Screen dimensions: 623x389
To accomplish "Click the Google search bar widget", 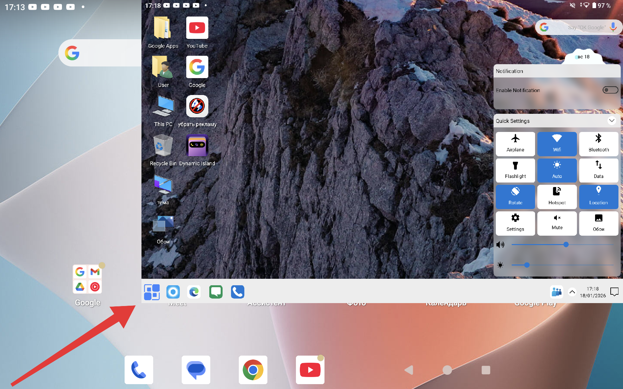I will pos(578,28).
